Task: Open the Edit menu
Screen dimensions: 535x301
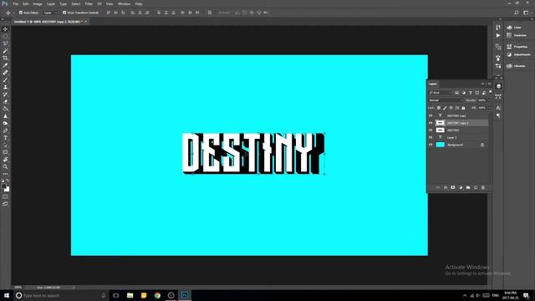Action: pos(26,3)
